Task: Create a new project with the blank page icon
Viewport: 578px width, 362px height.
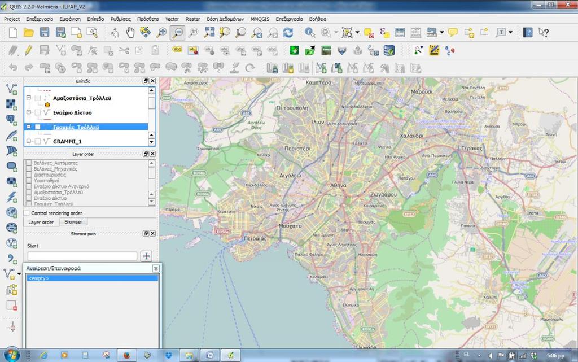Action: point(13,33)
